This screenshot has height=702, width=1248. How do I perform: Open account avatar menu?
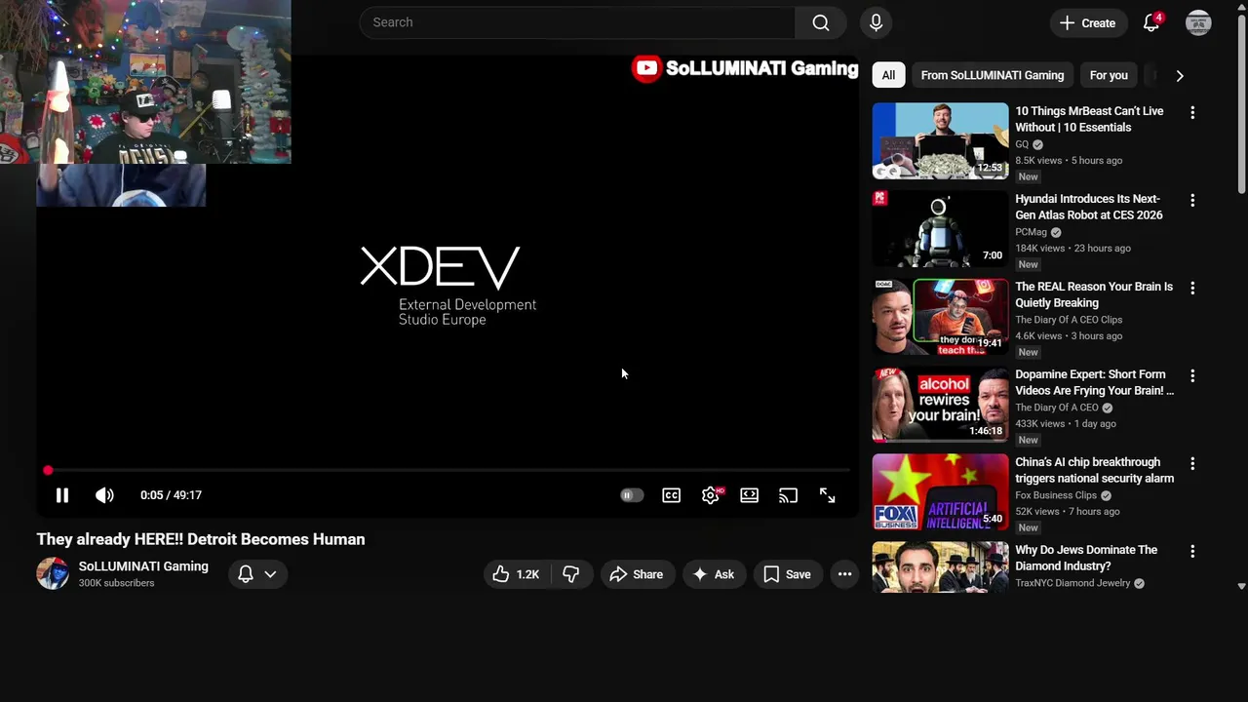1198,22
